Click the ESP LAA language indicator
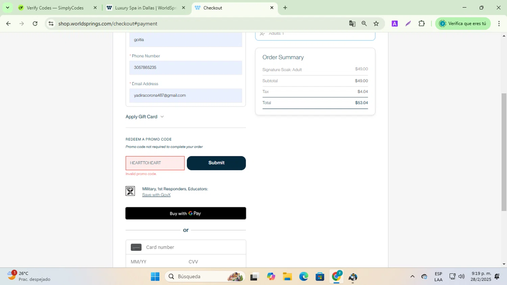Screen dimensions: 507x285 (x=438, y=277)
